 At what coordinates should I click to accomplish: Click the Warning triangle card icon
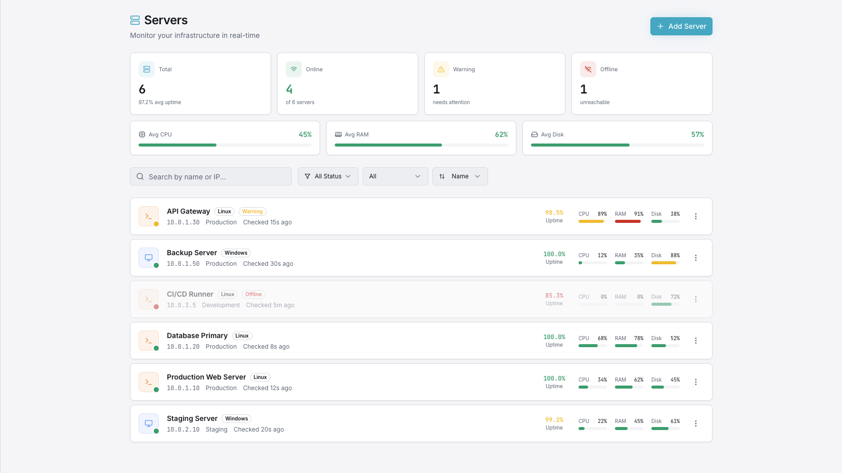point(440,69)
